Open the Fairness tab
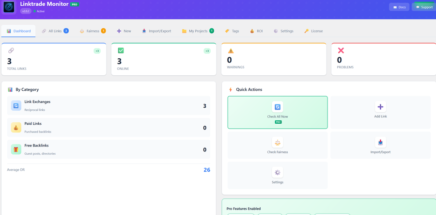This screenshot has width=436, height=215. point(93,31)
